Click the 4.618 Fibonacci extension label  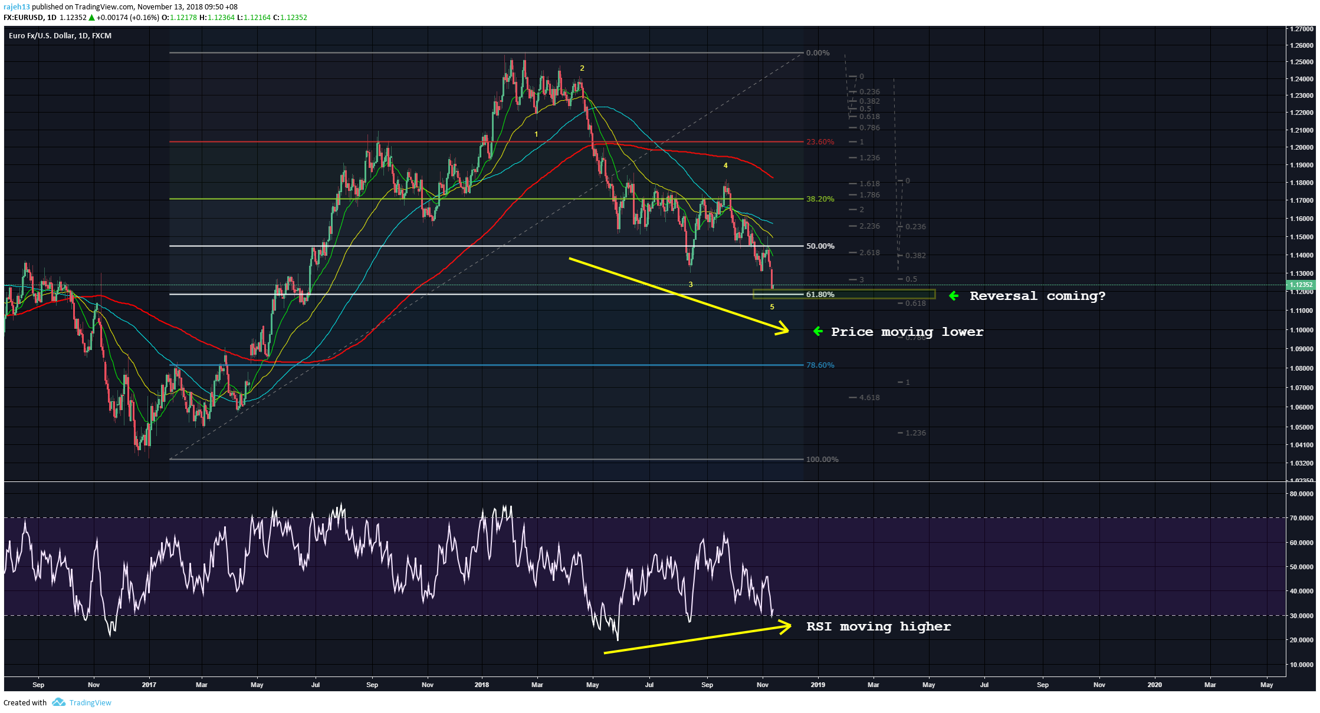(x=869, y=398)
